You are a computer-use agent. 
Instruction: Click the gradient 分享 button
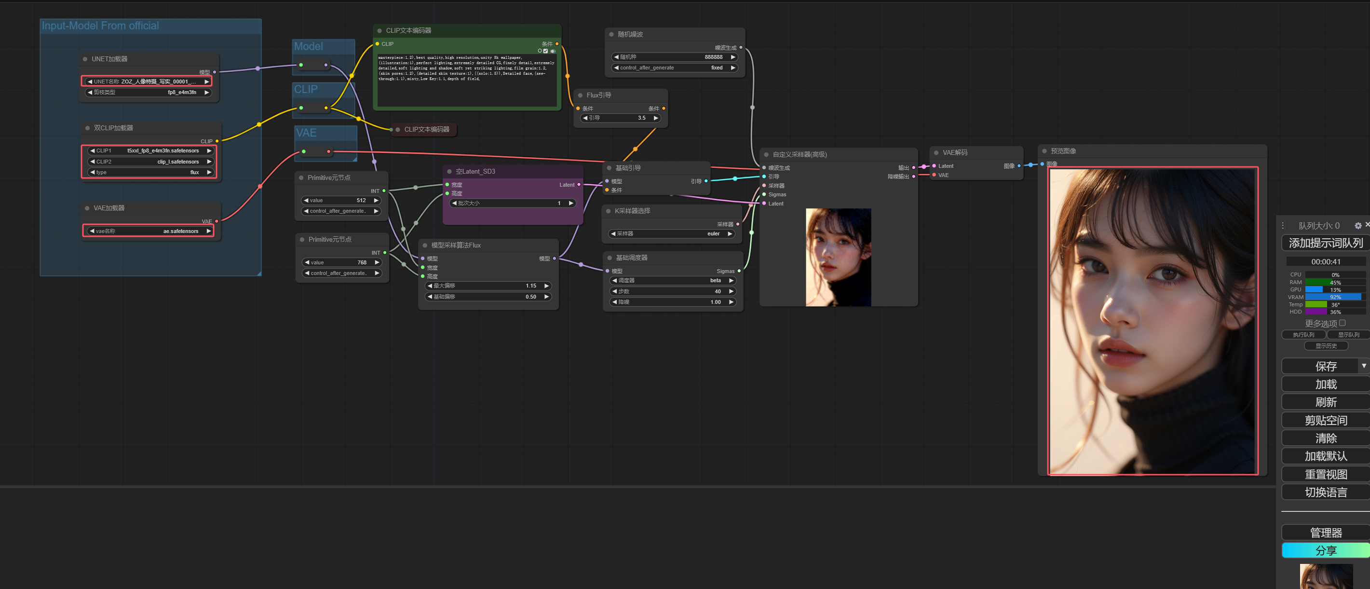(1326, 550)
